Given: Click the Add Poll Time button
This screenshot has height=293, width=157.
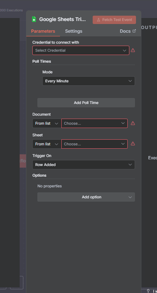Looking at the screenshot, I should [86, 103].
